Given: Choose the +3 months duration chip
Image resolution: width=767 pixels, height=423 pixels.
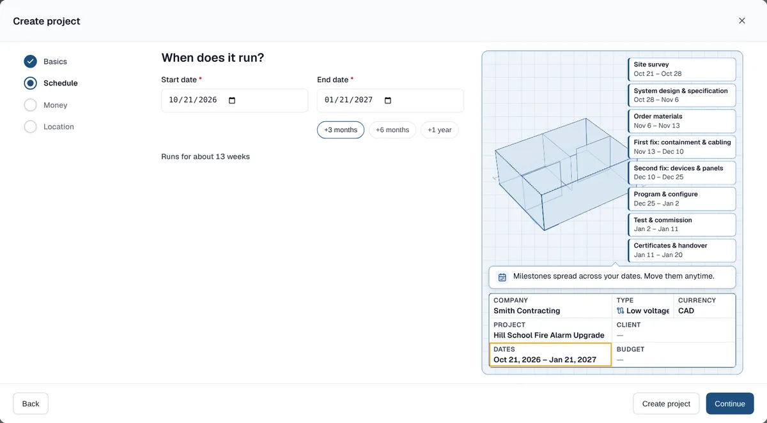Looking at the screenshot, I should point(341,130).
